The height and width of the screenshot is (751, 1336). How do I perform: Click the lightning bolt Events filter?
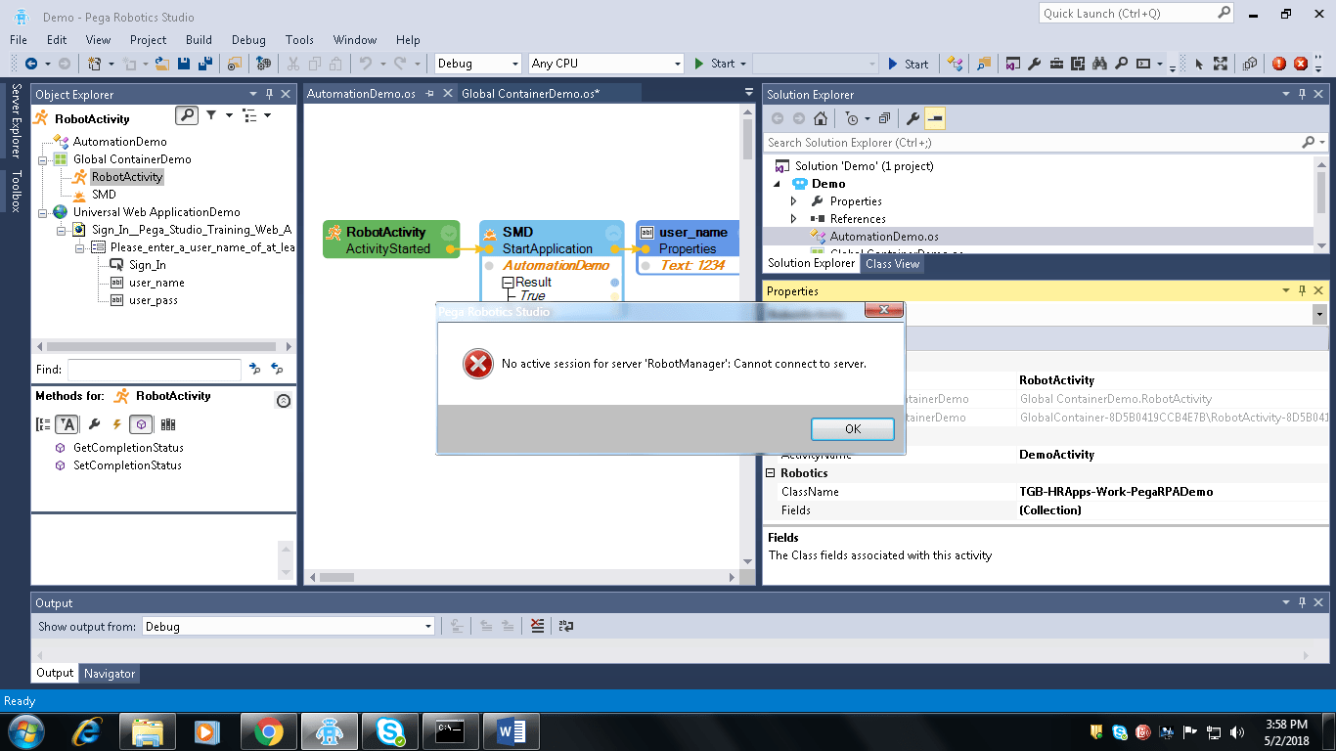coord(117,424)
